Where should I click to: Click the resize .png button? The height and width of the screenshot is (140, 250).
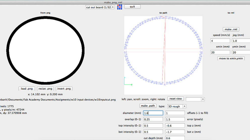[45, 88]
